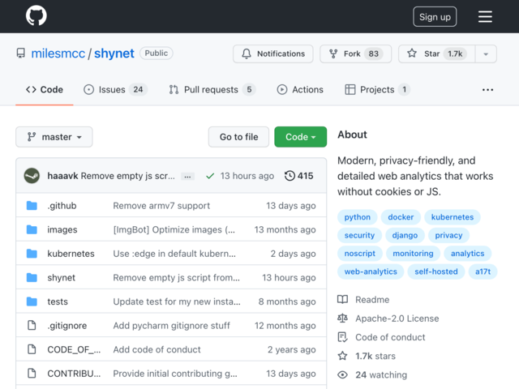The width and height of the screenshot is (519, 389).
Task: Open haaavk author link in latest commit
Action: 62,176
